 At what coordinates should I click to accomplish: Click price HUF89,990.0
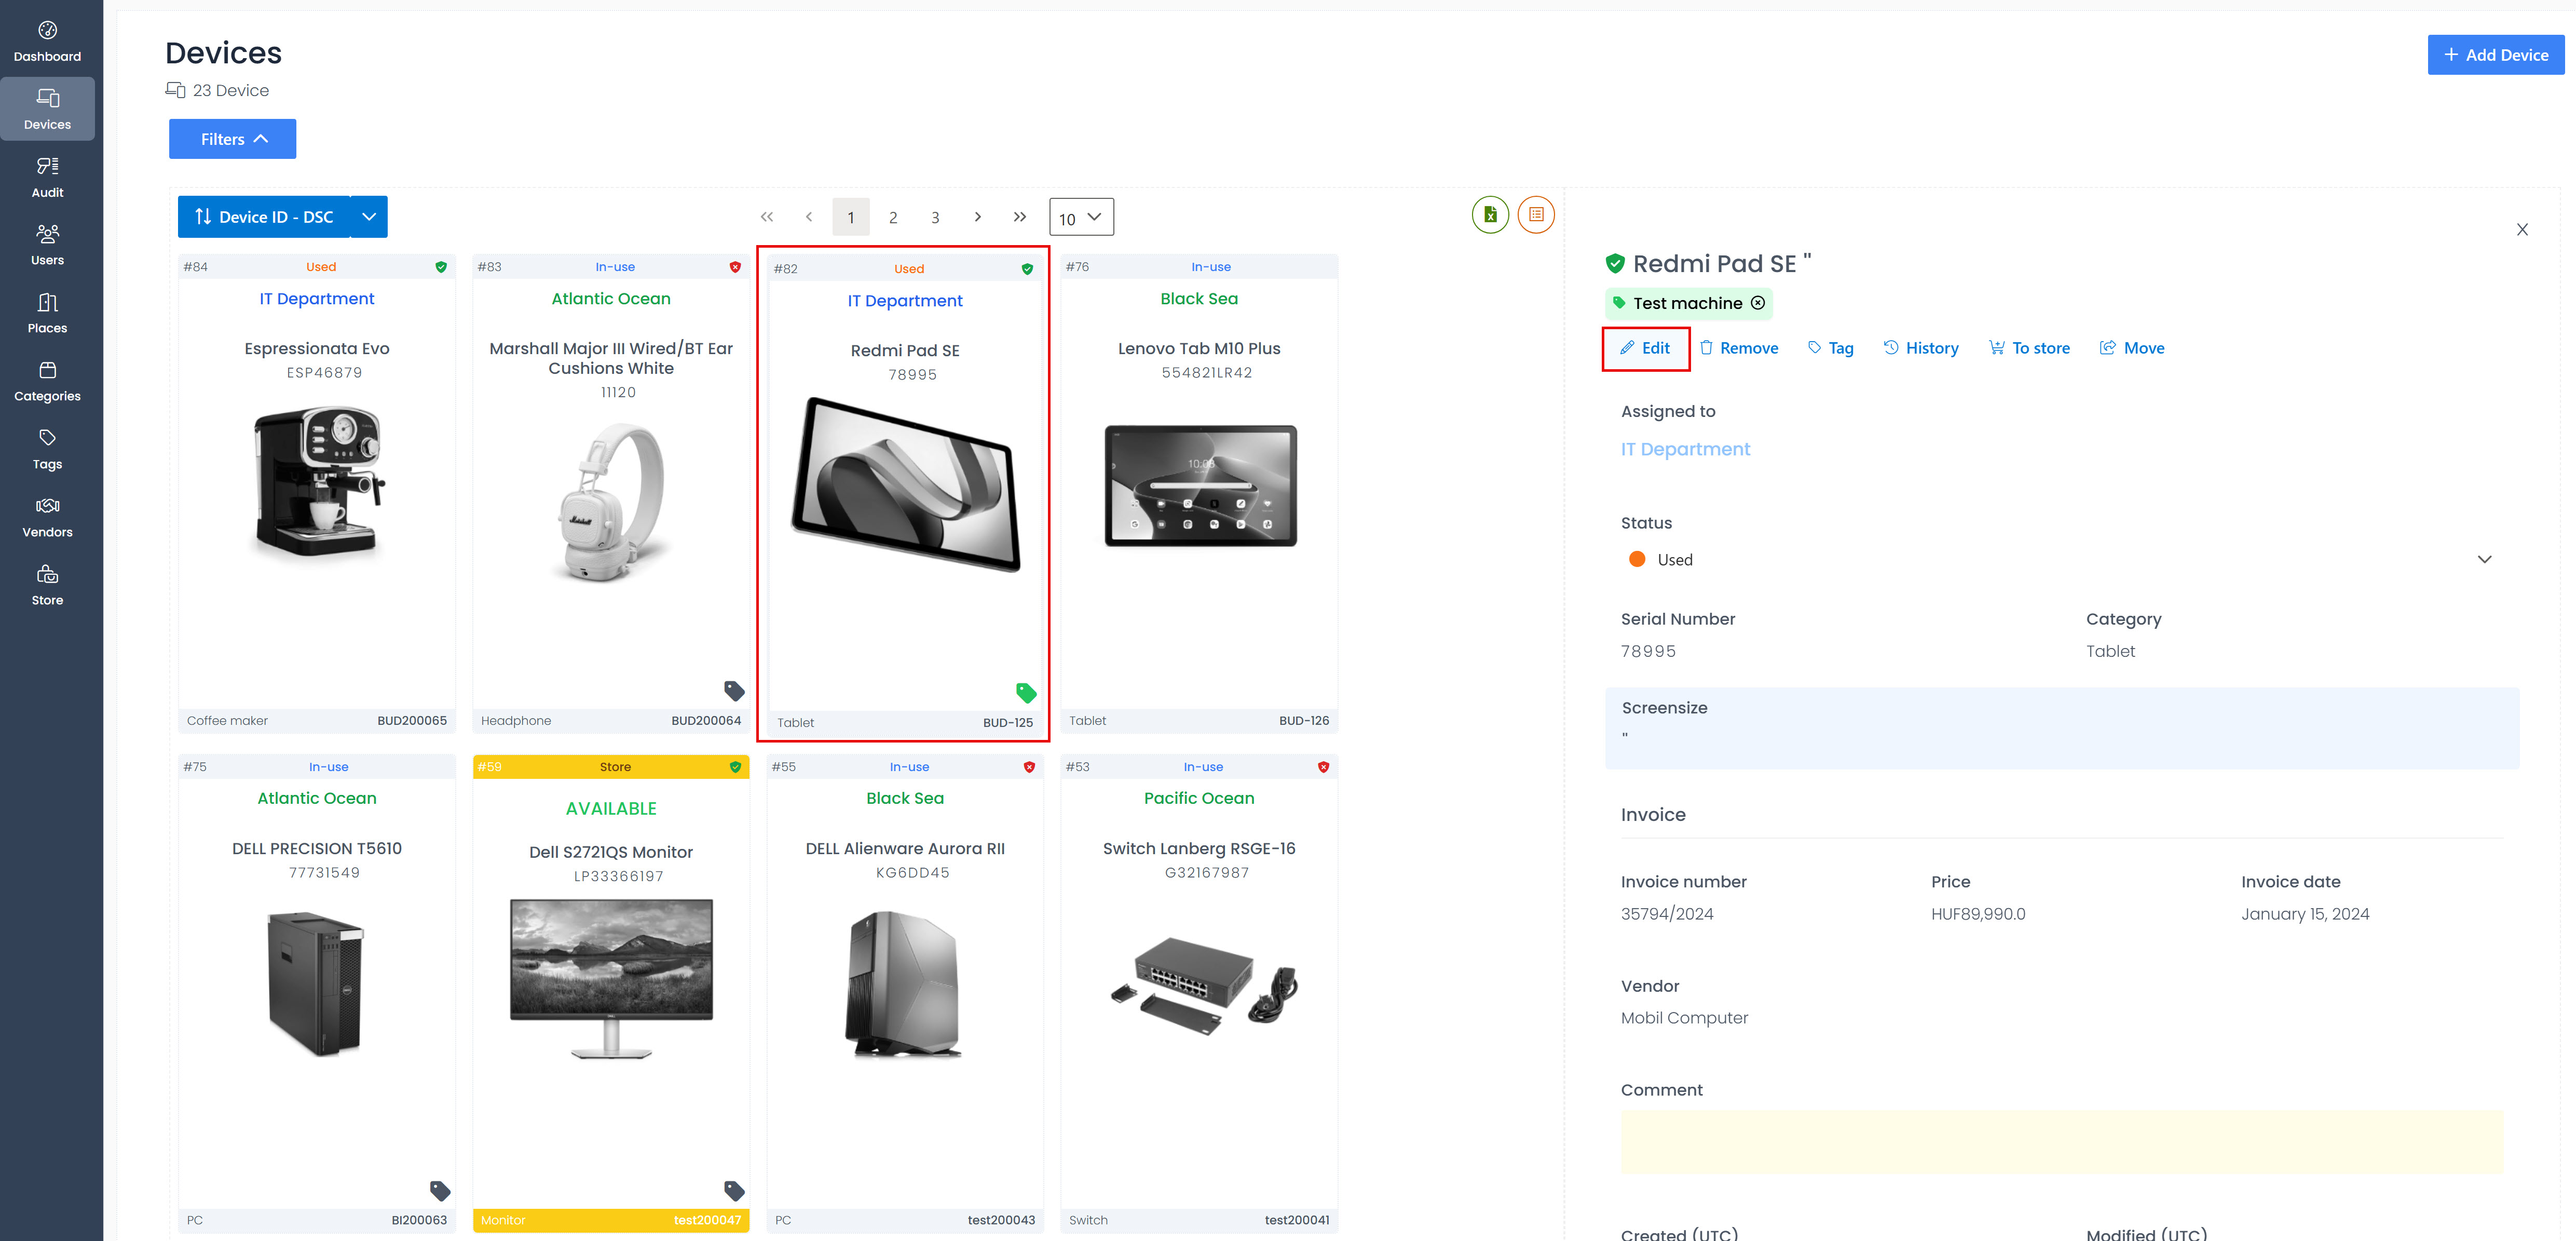pyautogui.click(x=1978, y=913)
